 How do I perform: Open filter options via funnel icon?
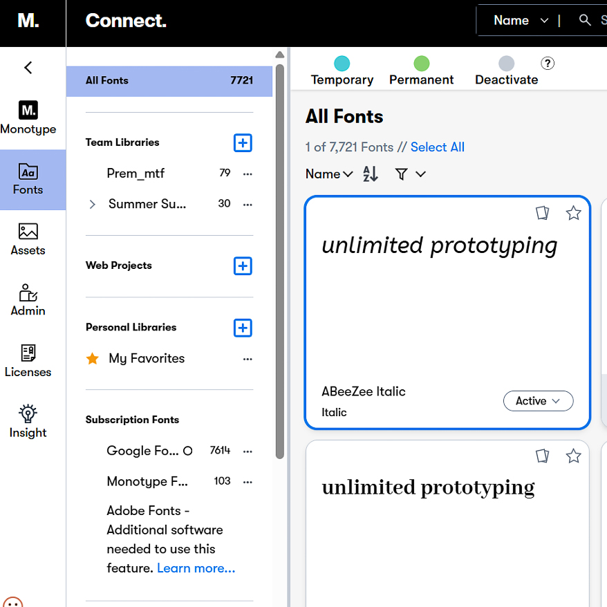pyautogui.click(x=403, y=174)
